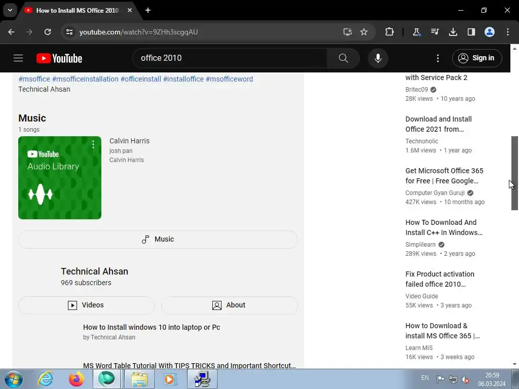Click the Calvin Harris song title
Screen dimensions: 519x389
pos(129,141)
